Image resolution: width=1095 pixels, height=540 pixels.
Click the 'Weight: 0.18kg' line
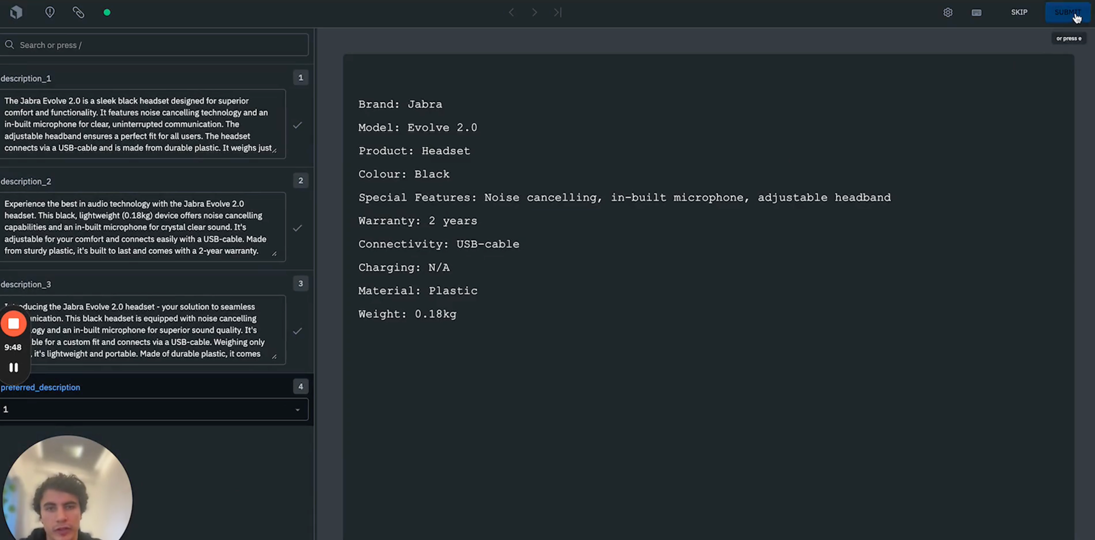[407, 314]
